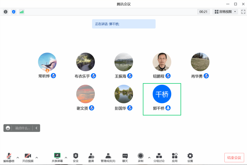
Task: Click the 邀请 invite icon
Action: pos(91,157)
